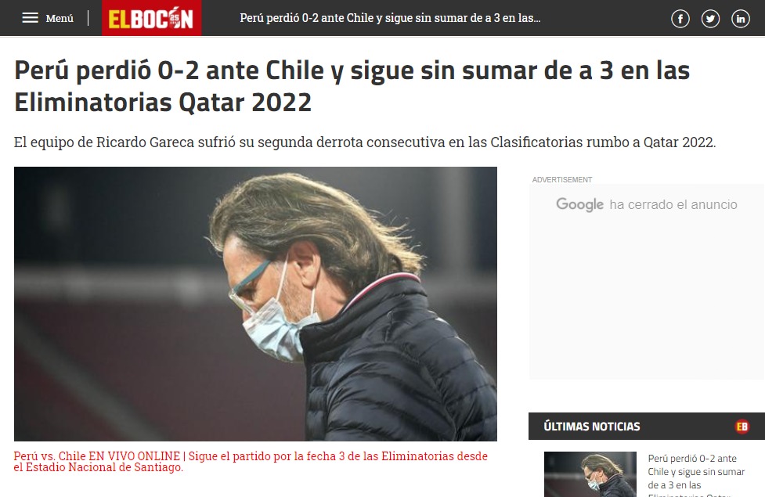Image resolution: width=765 pixels, height=497 pixels.
Task: Go to El Bocón homepage via logo
Action: 151,18
